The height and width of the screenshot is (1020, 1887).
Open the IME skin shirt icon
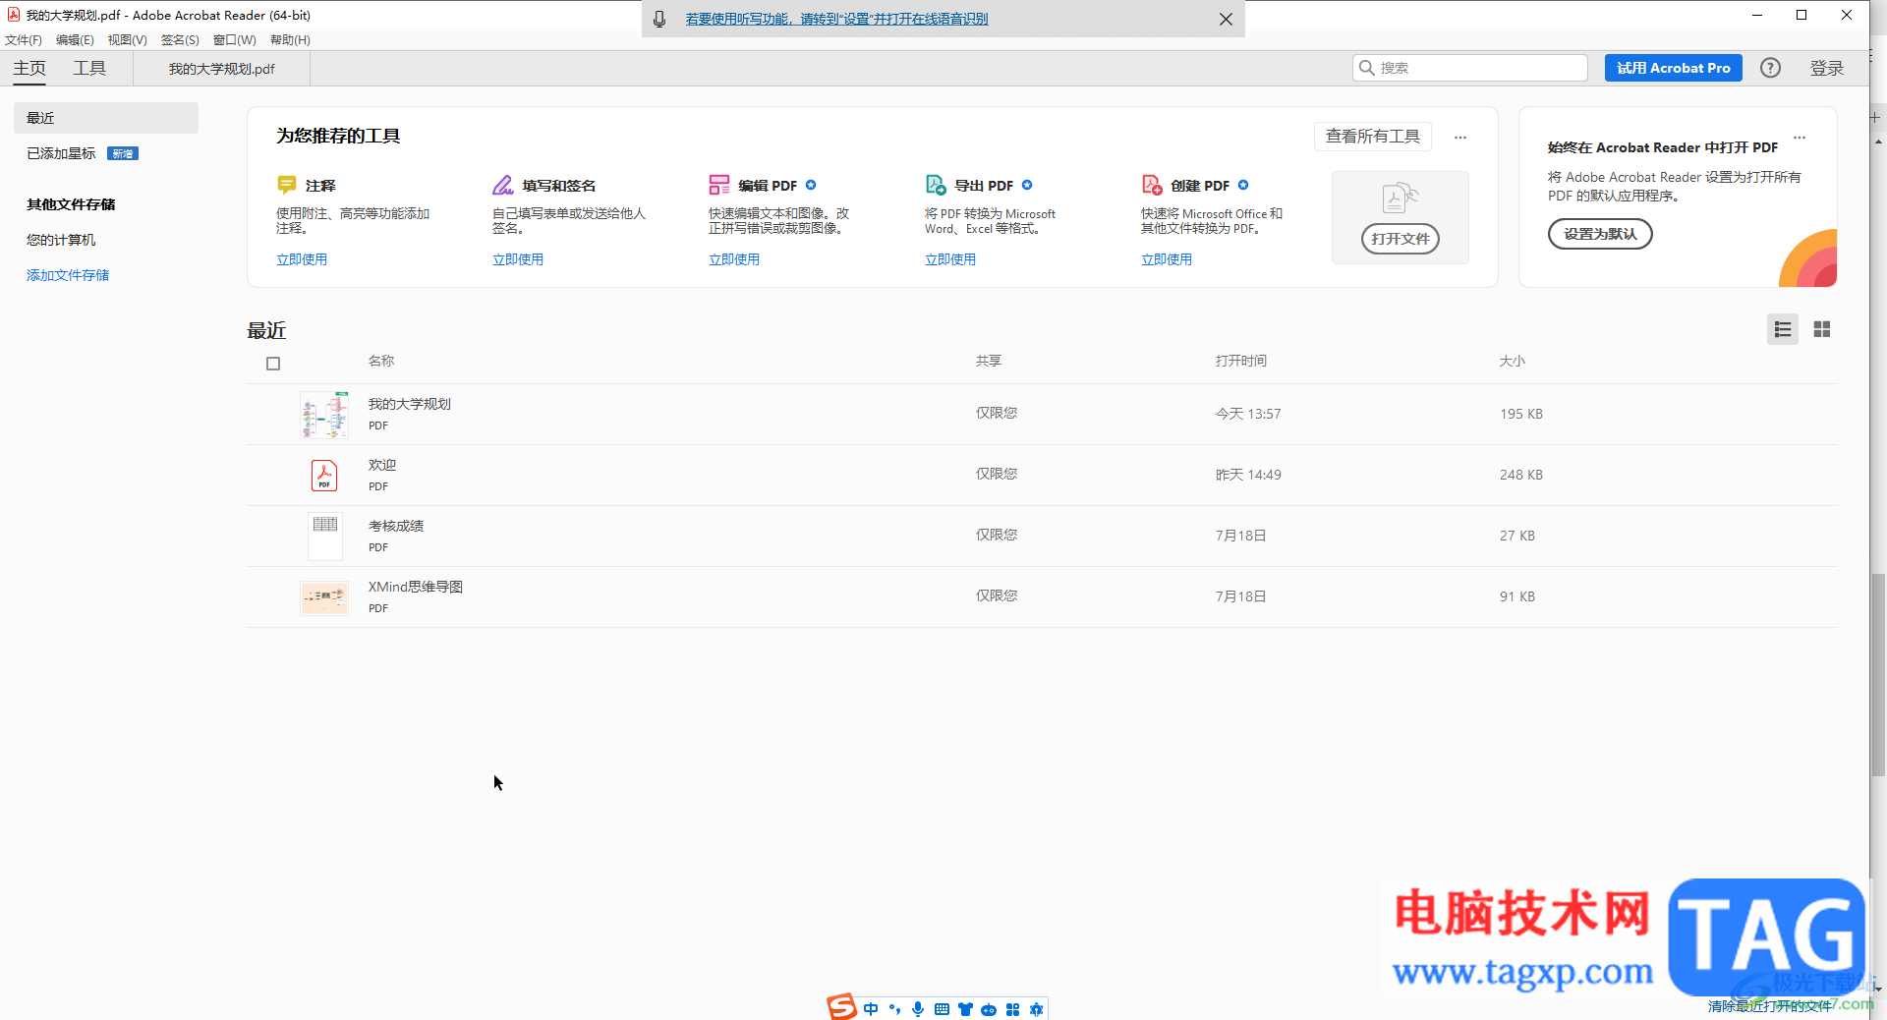[965, 1009]
